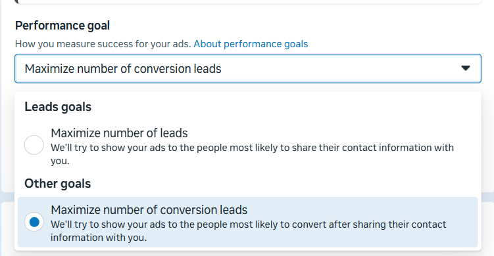Pick the unselected leads goal circle

click(34, 145)
